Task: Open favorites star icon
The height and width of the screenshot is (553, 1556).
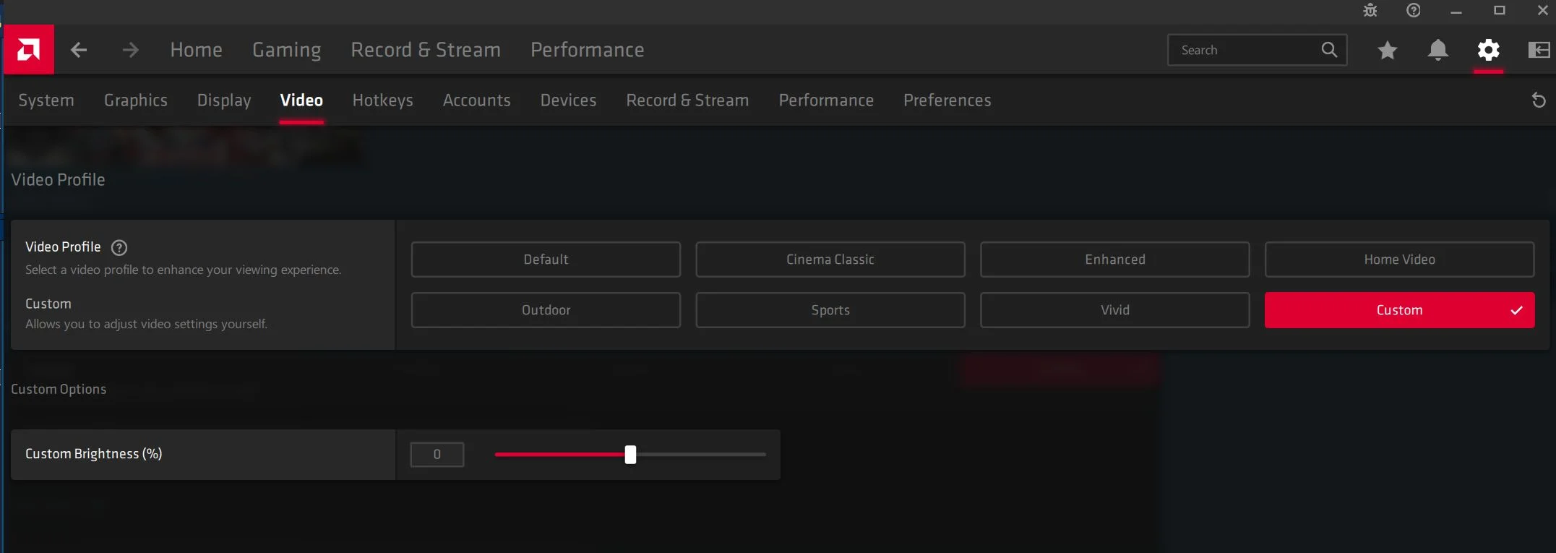Action: tap(1387, 50)
